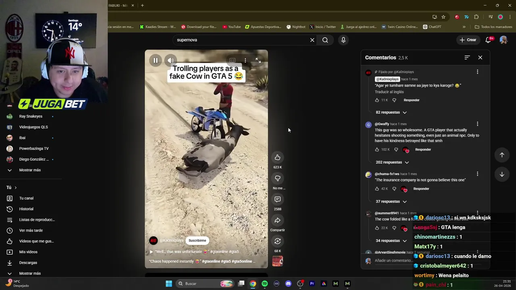Open the YouTube account avatar menu
Image resolution: width=516 pixels, height=290 pixels.
coord(504,40)
